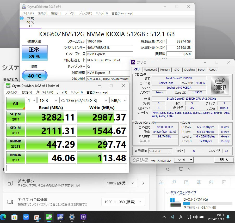
Task: Open the Bench tab in CPU-Z
Action: [x=201, y=70]
